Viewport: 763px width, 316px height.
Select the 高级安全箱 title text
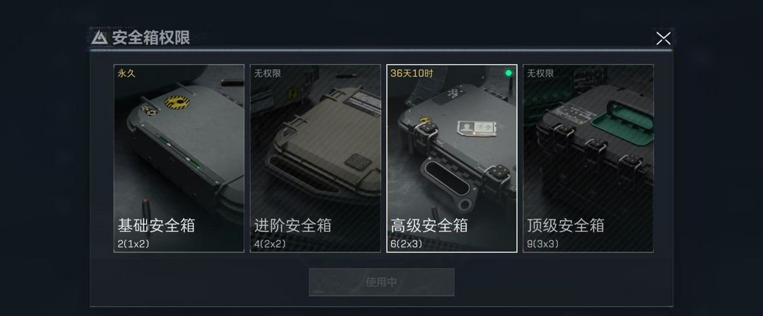pyautogui.click(x=430, y=225)
